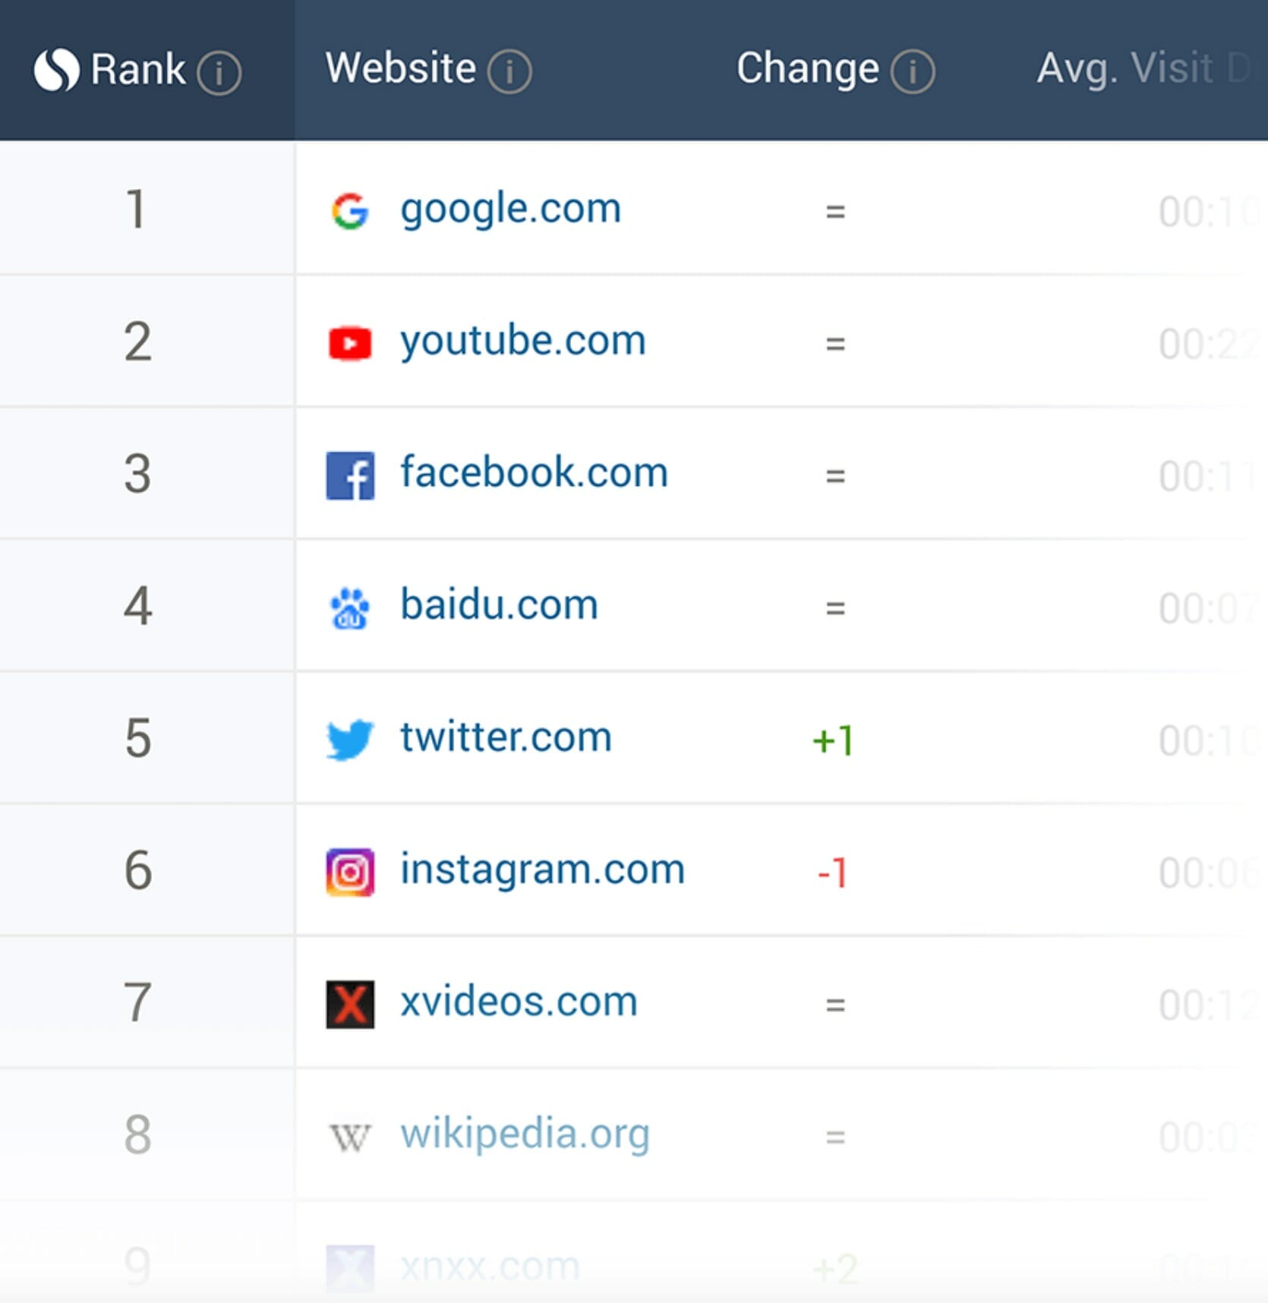Click the Google favicon
1268x1303 pixels.
(x=350, y=210)
